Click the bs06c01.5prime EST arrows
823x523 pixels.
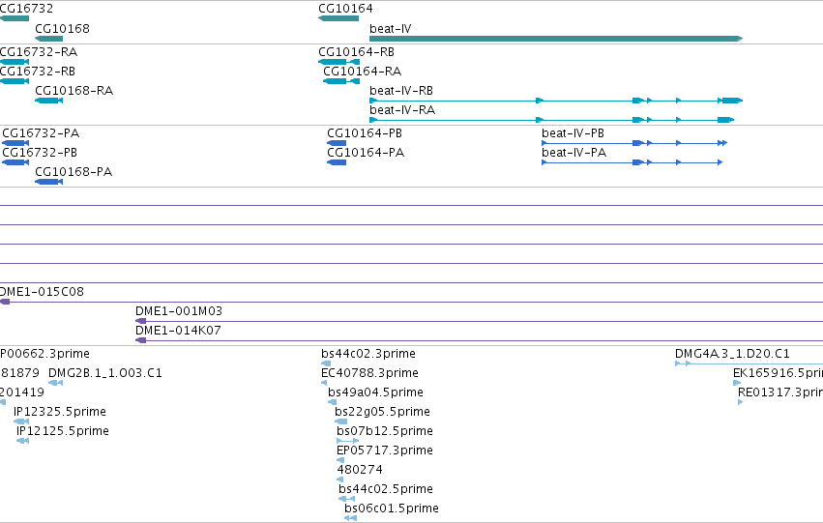pos(351,518)
